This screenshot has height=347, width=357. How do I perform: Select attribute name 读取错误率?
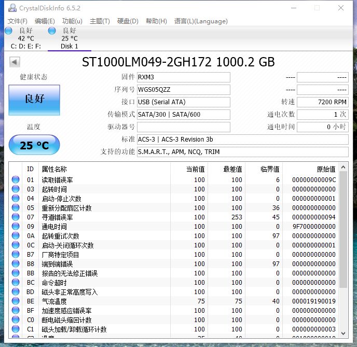pos(57,180)
